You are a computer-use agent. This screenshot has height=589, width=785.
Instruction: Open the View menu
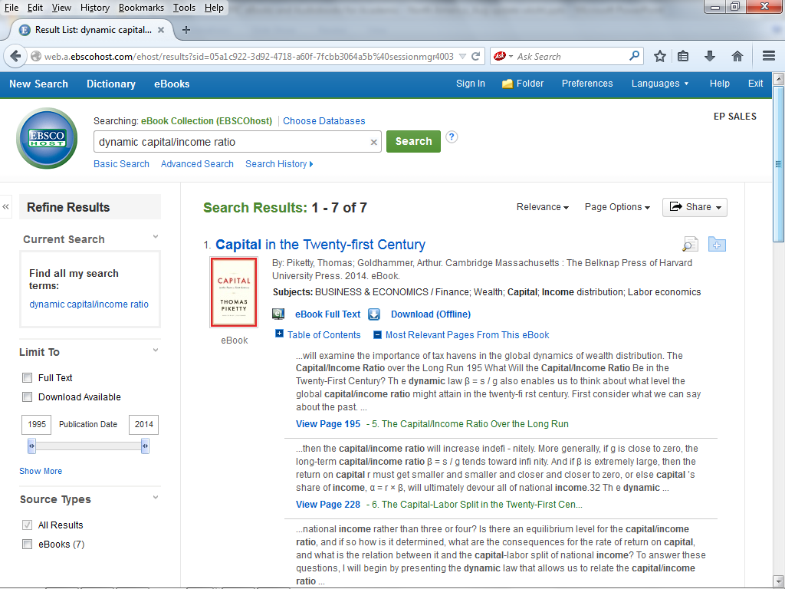[61, 8]
